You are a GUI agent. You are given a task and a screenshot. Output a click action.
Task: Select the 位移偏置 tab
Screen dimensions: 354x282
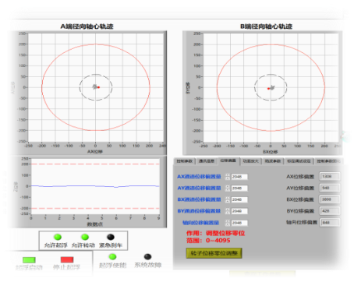coord(228,160)
